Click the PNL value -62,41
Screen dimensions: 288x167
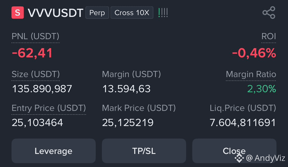point(32,53)
